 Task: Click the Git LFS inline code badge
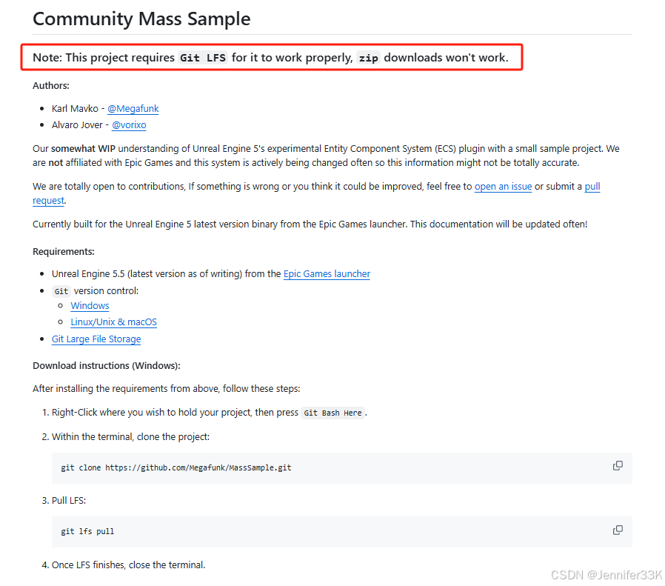pyautogui.click(x=203, y=57)
